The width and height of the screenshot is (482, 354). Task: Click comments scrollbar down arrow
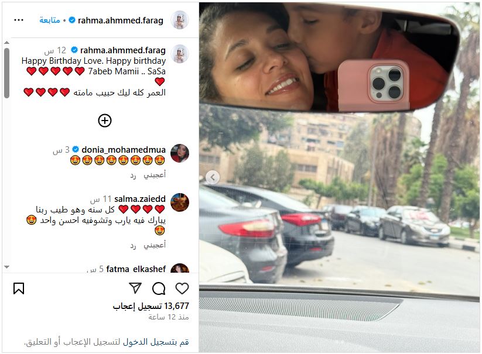click(7, 267)
